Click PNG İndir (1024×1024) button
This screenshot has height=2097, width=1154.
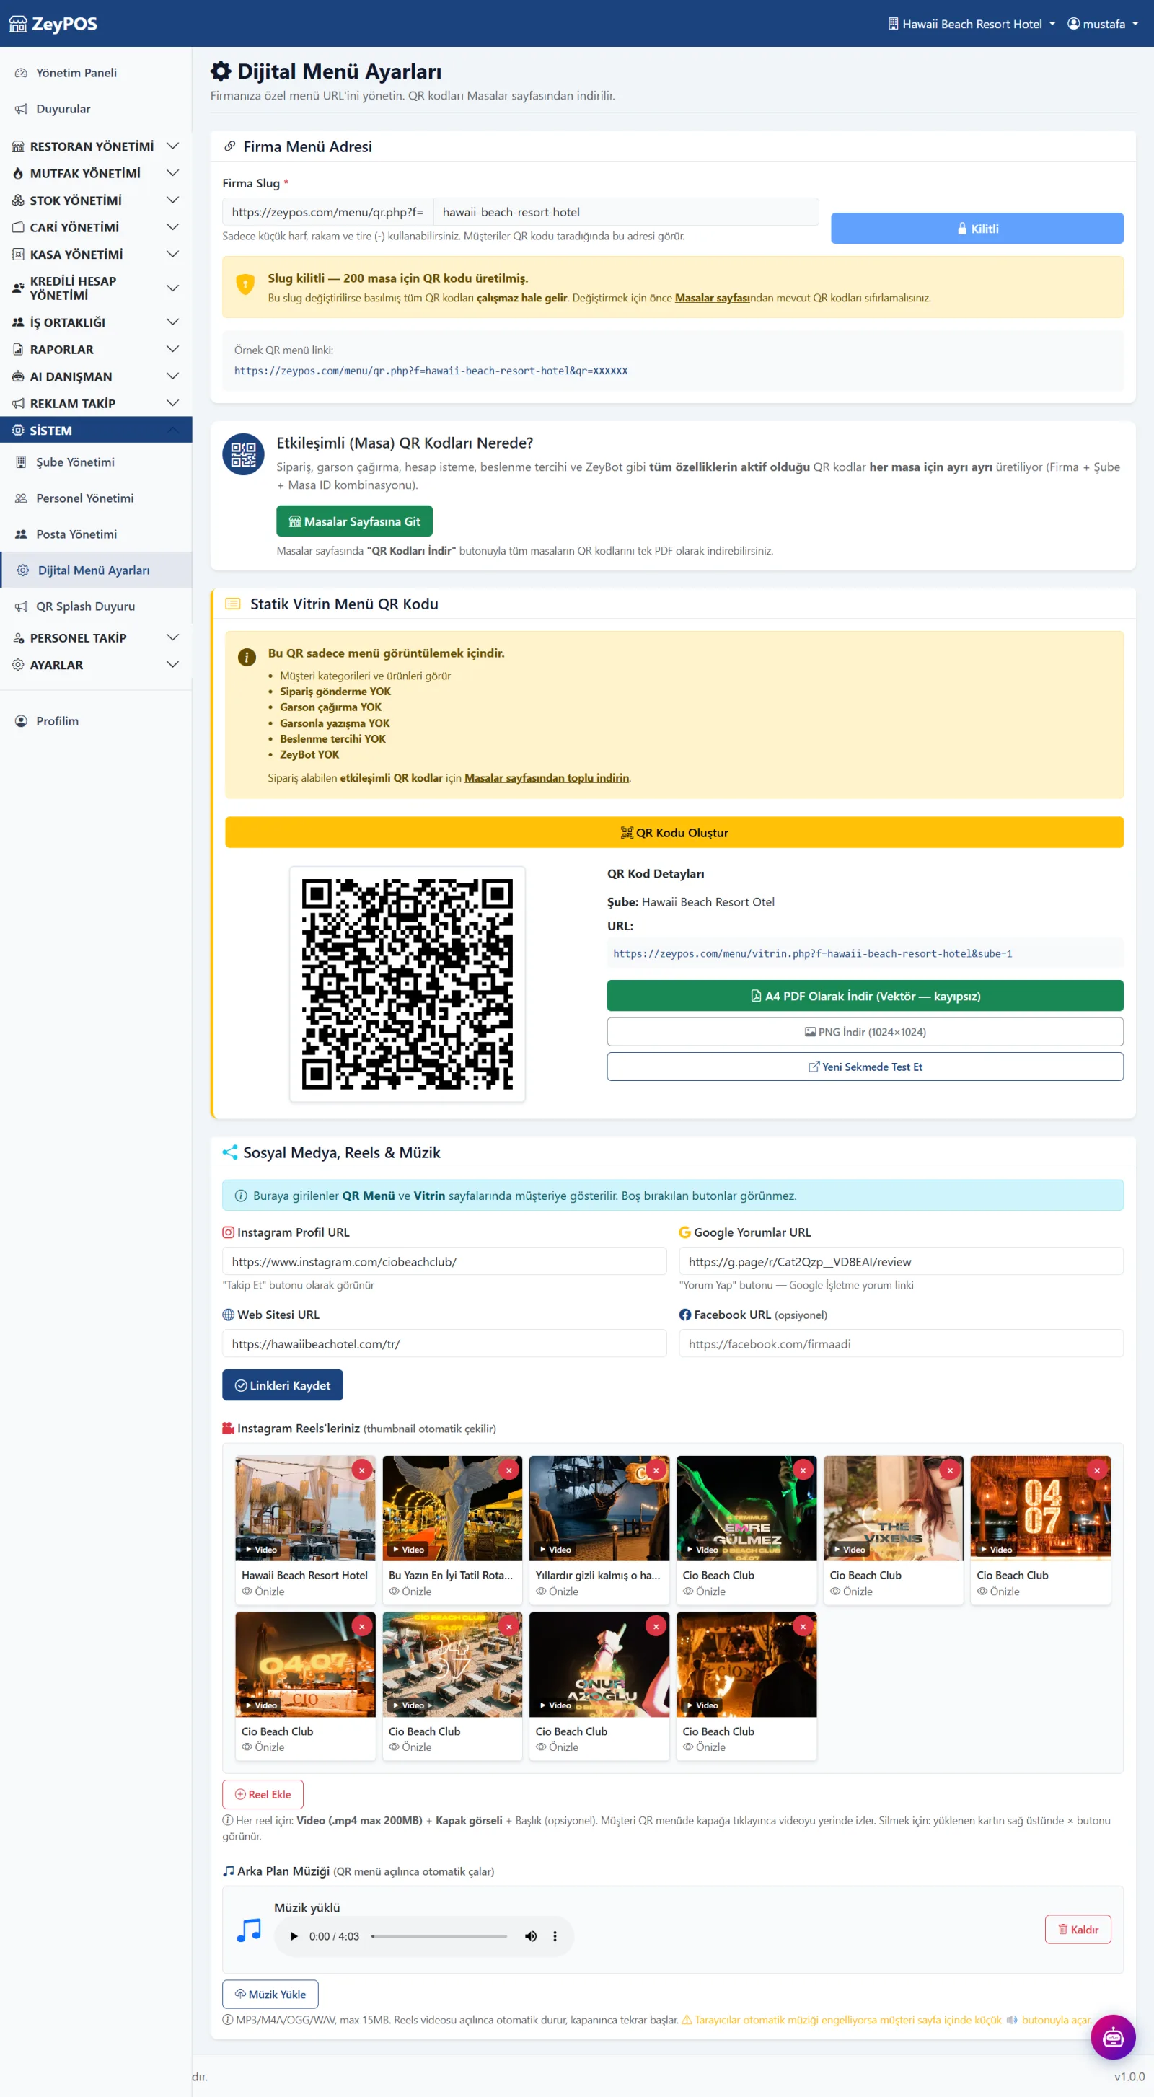(865, 1031)
